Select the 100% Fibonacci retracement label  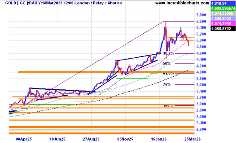(x=168, y=105)
